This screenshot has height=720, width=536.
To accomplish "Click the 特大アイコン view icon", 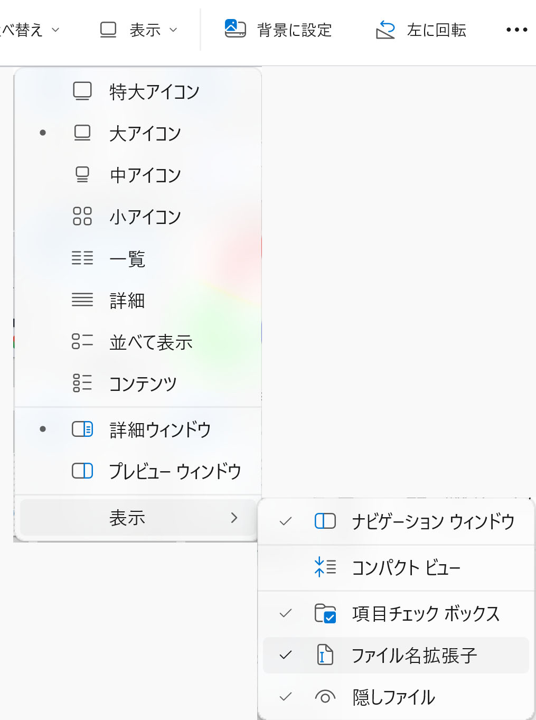I will [x=82, y=91].
